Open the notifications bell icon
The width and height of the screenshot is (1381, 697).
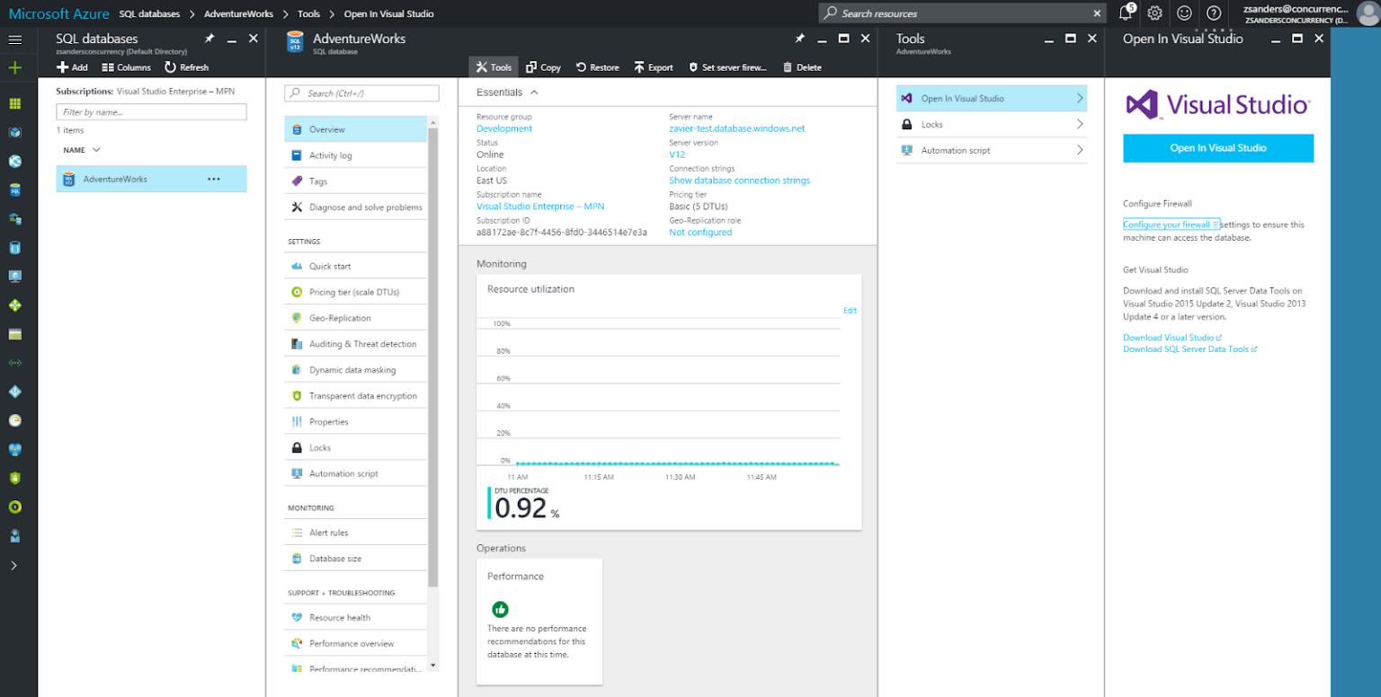click(1126, 13)
